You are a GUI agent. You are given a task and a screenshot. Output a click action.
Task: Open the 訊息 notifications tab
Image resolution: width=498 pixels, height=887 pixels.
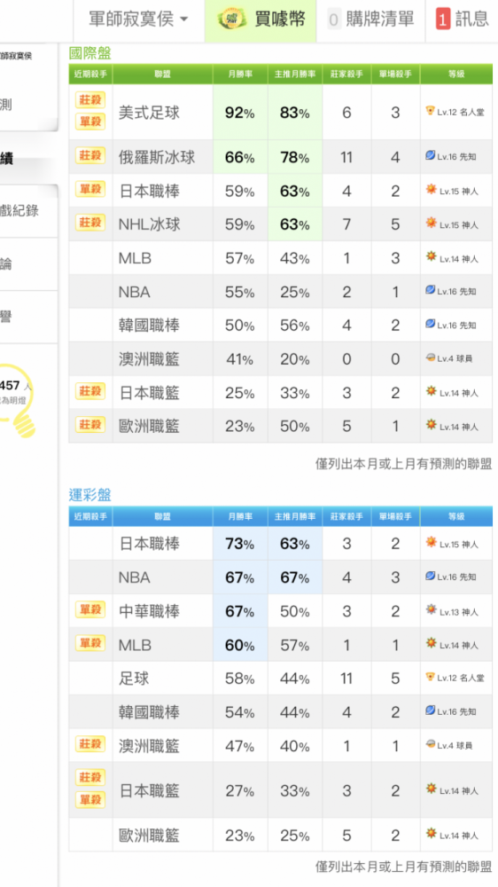[x=462, y=20]
